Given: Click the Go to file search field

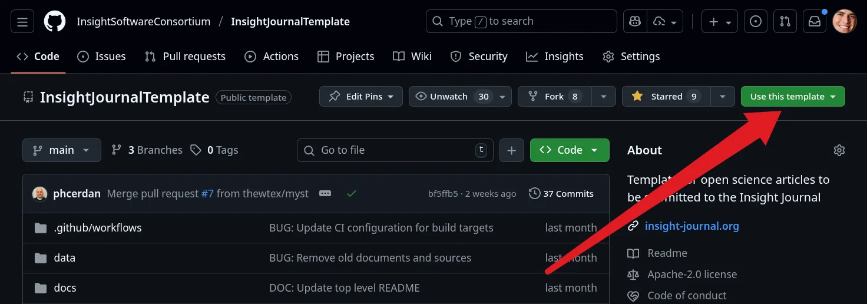Looking at the screenshot, I should 395,150.
